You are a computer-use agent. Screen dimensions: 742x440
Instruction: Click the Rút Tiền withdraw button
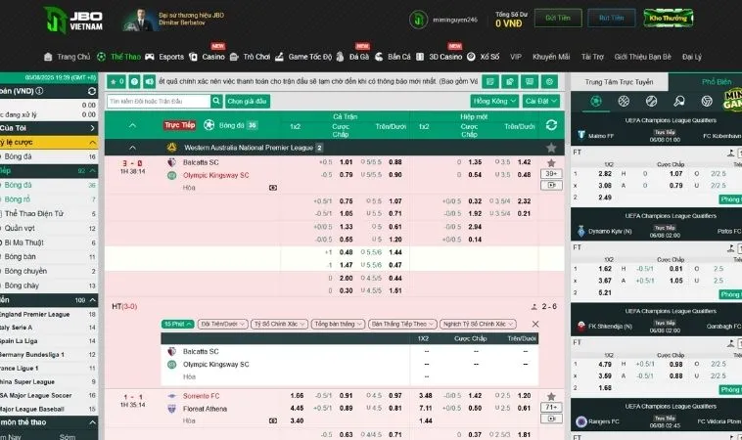click(612, 18)
